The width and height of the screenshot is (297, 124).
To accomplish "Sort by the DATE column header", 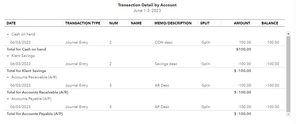I will pyautogui.click(x=11, y=23).
